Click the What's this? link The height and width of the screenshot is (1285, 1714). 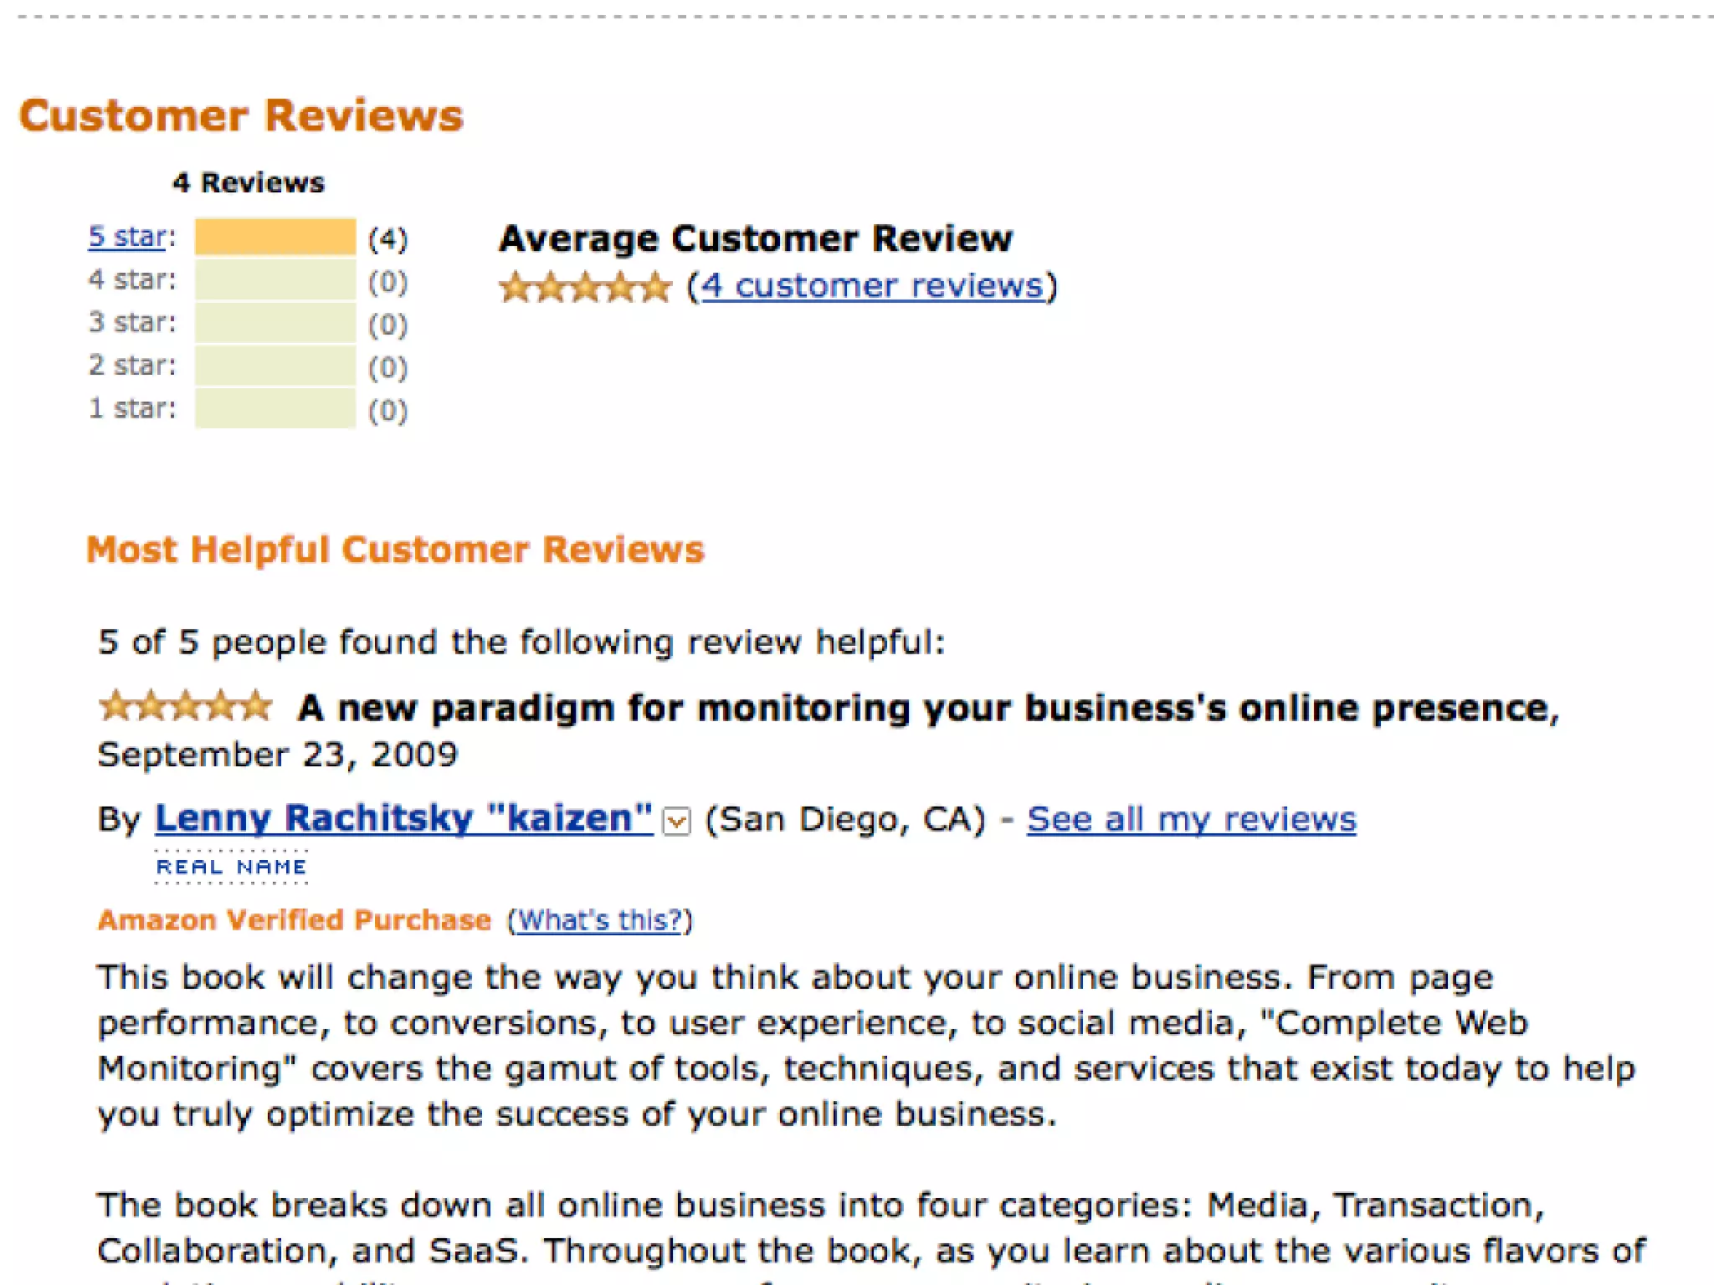tap(600, 920)
